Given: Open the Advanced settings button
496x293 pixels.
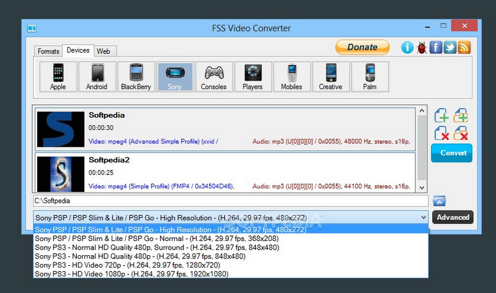Looking at the screenshot, I should coord(453,217).
